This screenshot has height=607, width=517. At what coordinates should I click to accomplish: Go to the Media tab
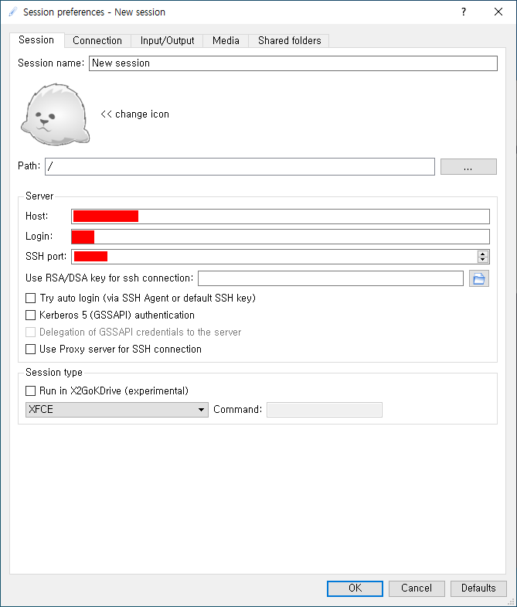(226, 41)
